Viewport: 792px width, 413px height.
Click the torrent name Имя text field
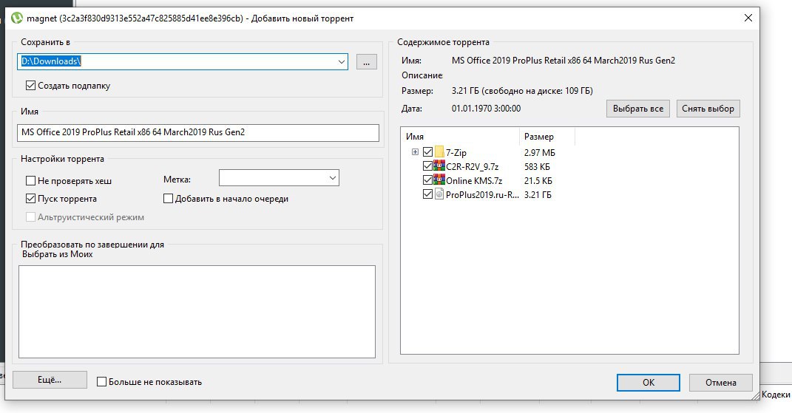coord(198,132)
